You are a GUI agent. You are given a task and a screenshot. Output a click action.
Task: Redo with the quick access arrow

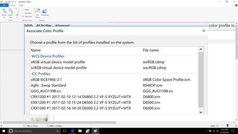pos(13,2)
